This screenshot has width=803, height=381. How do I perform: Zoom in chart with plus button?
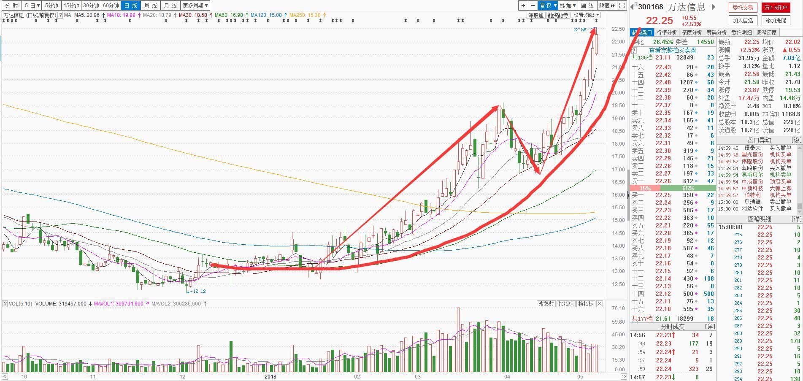coord(523,5)
